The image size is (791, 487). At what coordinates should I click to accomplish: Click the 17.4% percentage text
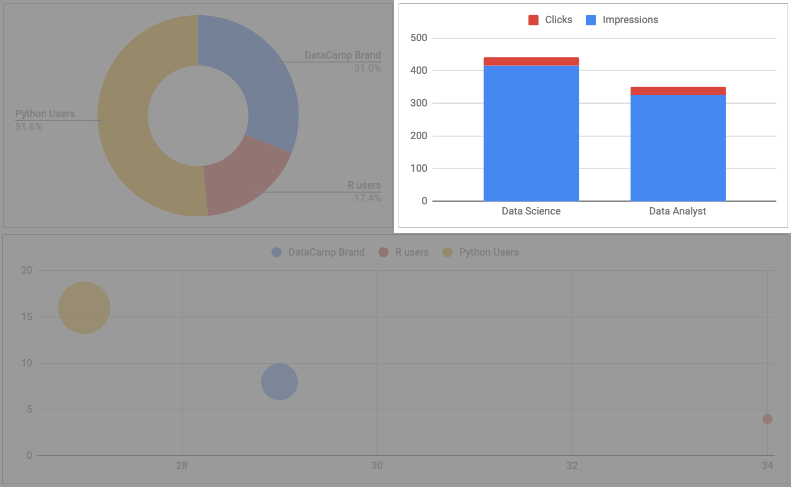point(368,198)
